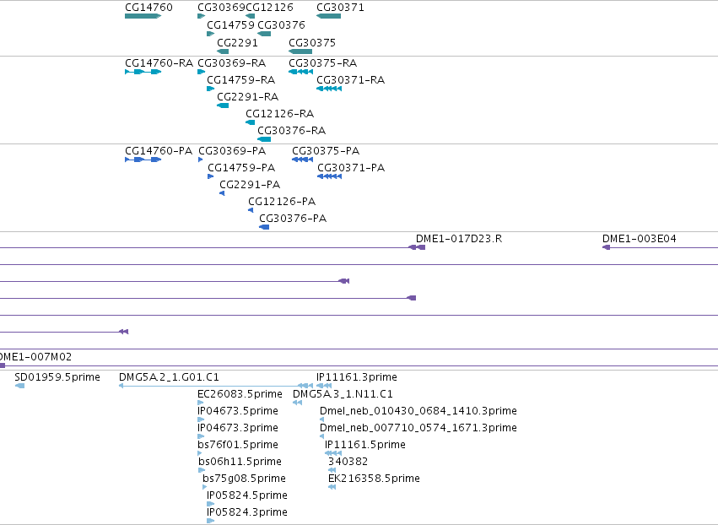718x525 pixels.
Task: Click the CG30371-PA protein glyph
Action: pyautogui.click(x=329, y=176)
